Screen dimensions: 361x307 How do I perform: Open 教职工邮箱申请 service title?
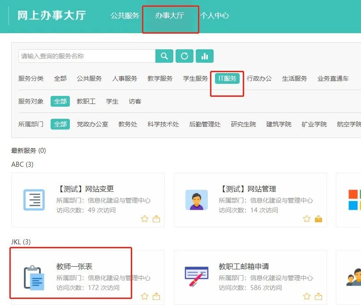pyautogui.click(x=244, y=267)
